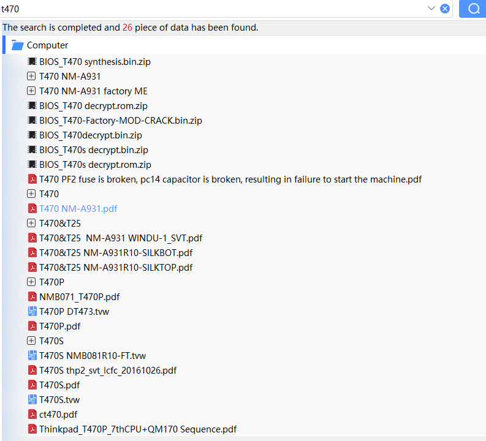Viewport: 486px width, 441px height.
Task: Click the ct470.pdf PDF icon
Action: [x=32, y=415]
